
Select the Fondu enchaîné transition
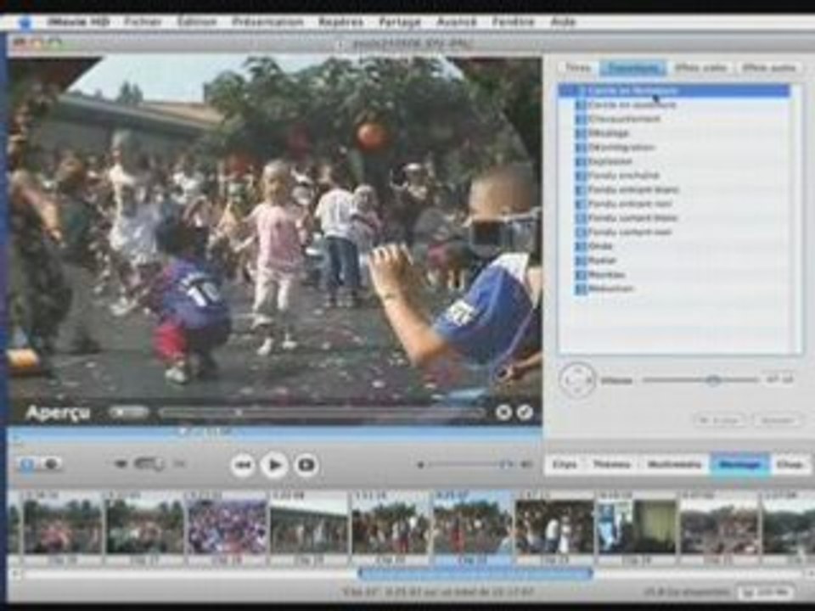674,176
